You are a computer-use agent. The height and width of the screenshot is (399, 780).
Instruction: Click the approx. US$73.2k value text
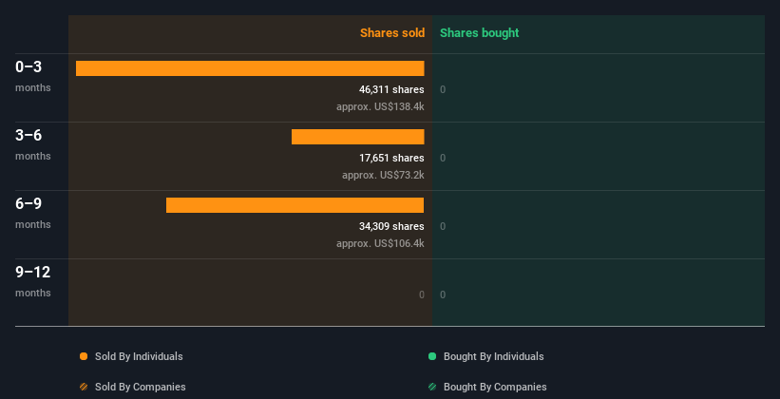click(x=383, y=175)
